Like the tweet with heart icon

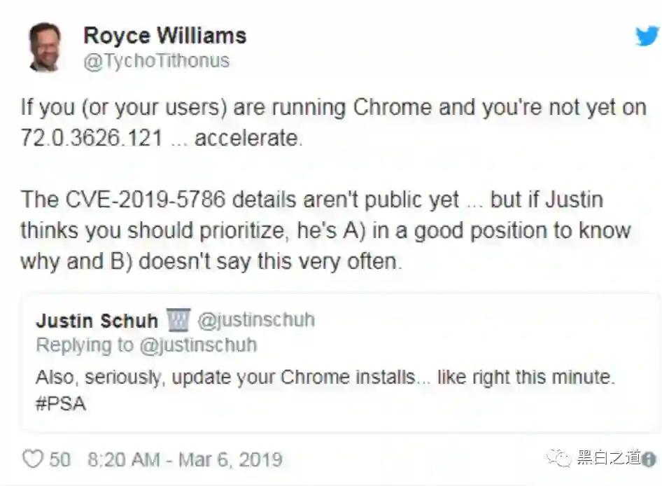[32, 459]
